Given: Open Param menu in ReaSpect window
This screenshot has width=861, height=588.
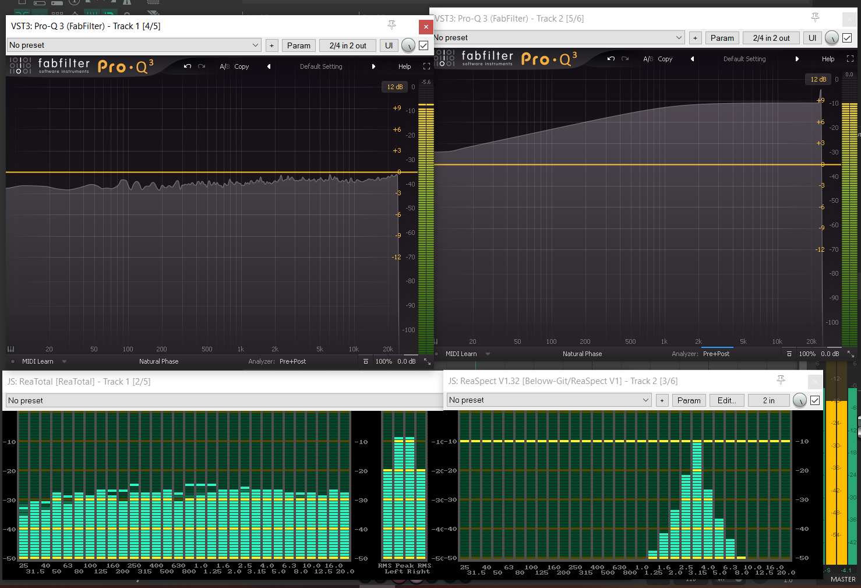Looking at the screenshot, I should click(689, 400).
